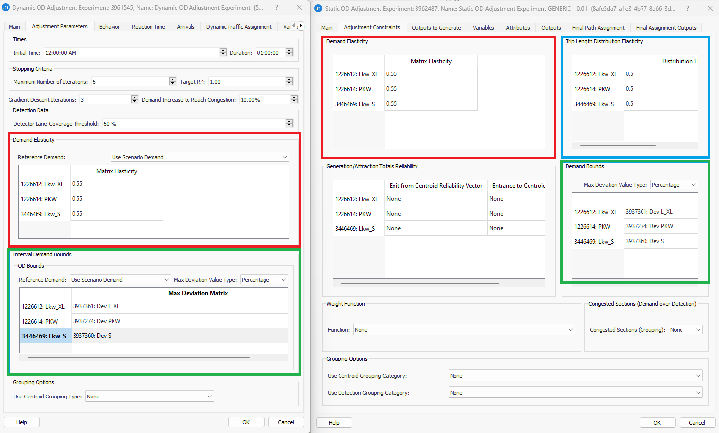Viewport: 719px width, 433px height.
Task: Click the Aimsun logo icon in the Static dialog titlebar
Action: [x=317, y=9]
